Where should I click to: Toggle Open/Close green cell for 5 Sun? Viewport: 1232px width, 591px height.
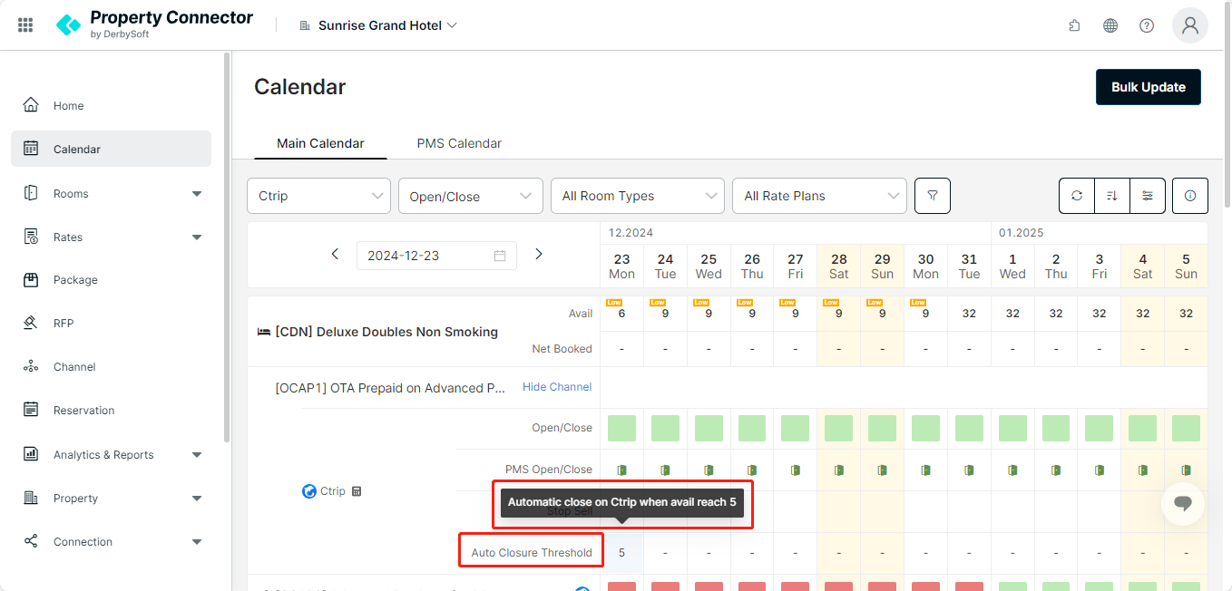[x=1186, y=428]
